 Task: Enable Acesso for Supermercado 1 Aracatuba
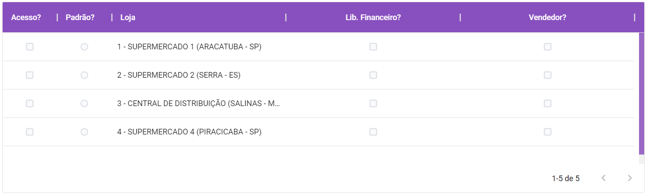[30, 47]
